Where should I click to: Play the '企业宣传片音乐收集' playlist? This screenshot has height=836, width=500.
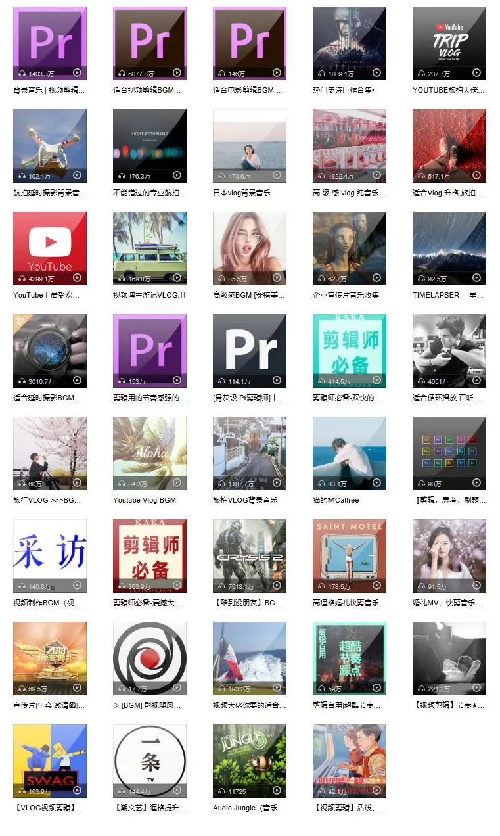377,278
